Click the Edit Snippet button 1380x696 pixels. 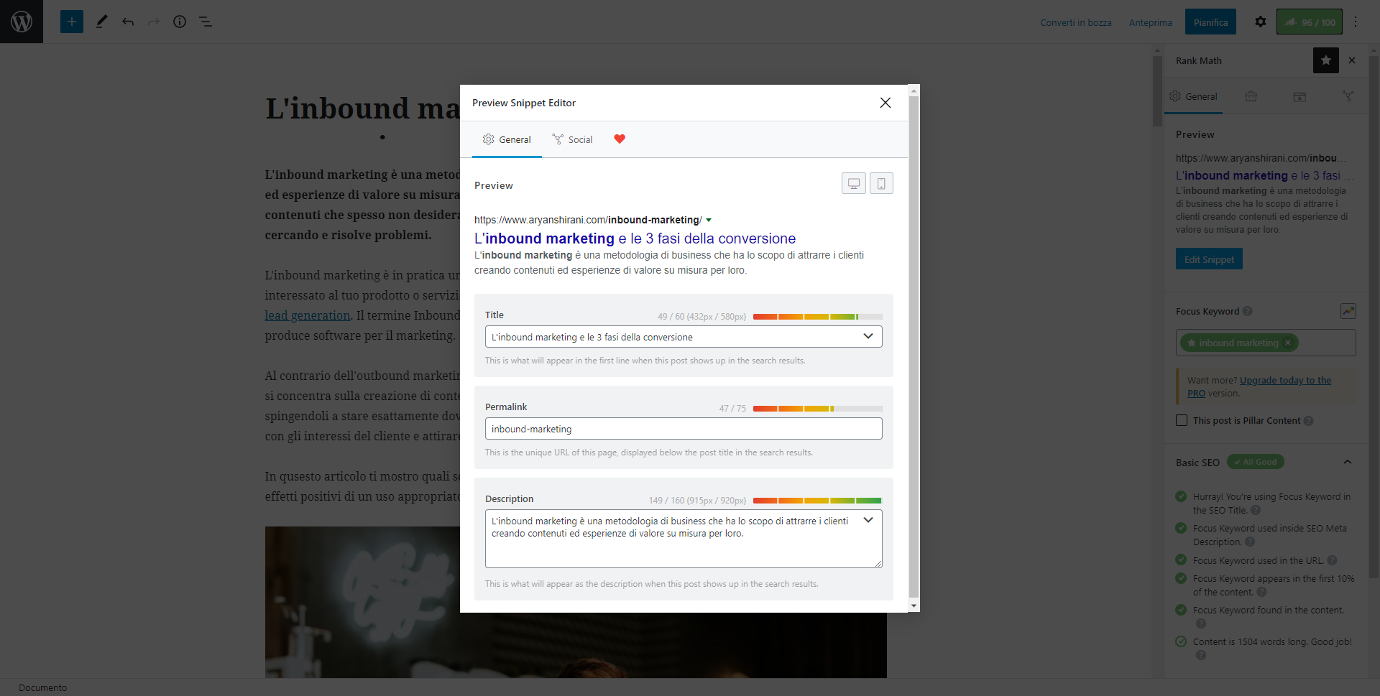(1209, 259)
